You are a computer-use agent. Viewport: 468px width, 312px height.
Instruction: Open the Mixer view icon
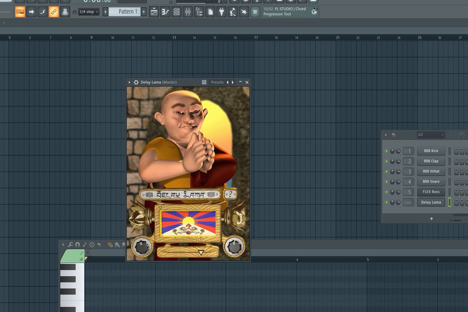point(188,12)
